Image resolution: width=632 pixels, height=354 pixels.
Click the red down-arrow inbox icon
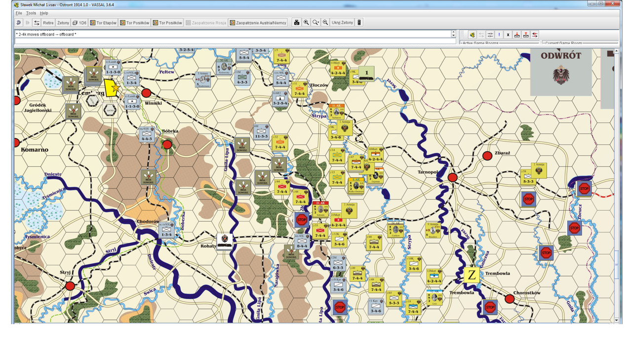point(517,35)
